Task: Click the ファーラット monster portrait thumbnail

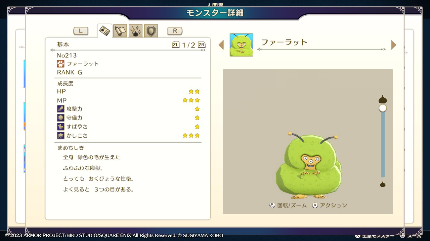Action: click(x=241, y=45)
